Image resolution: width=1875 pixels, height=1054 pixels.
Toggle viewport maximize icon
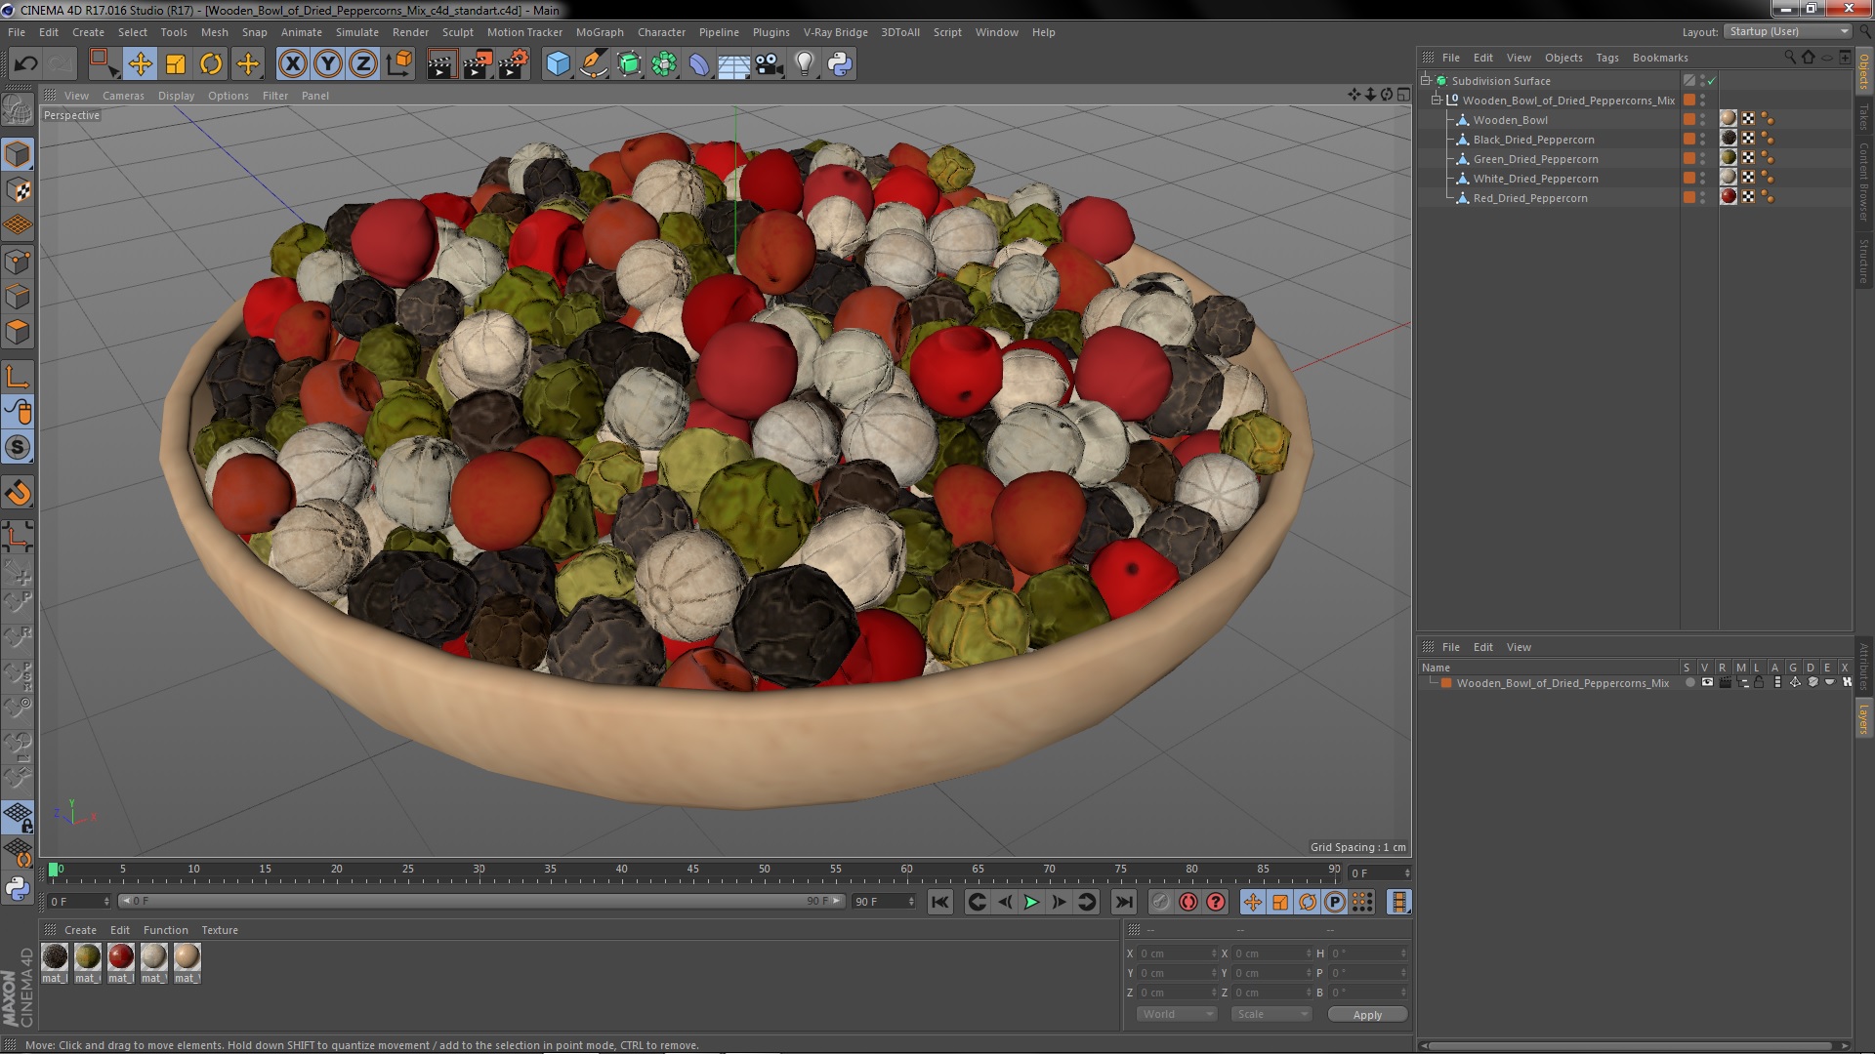pos(1403,95)
